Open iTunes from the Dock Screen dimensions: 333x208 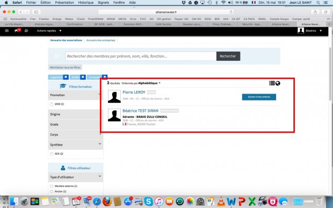[159, 202]
